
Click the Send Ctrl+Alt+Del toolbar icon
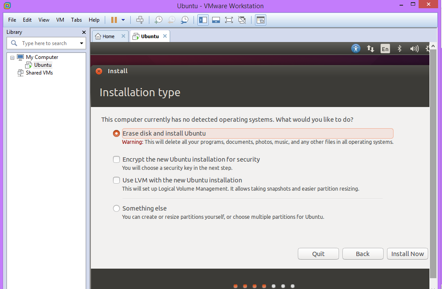pos(140,20)
